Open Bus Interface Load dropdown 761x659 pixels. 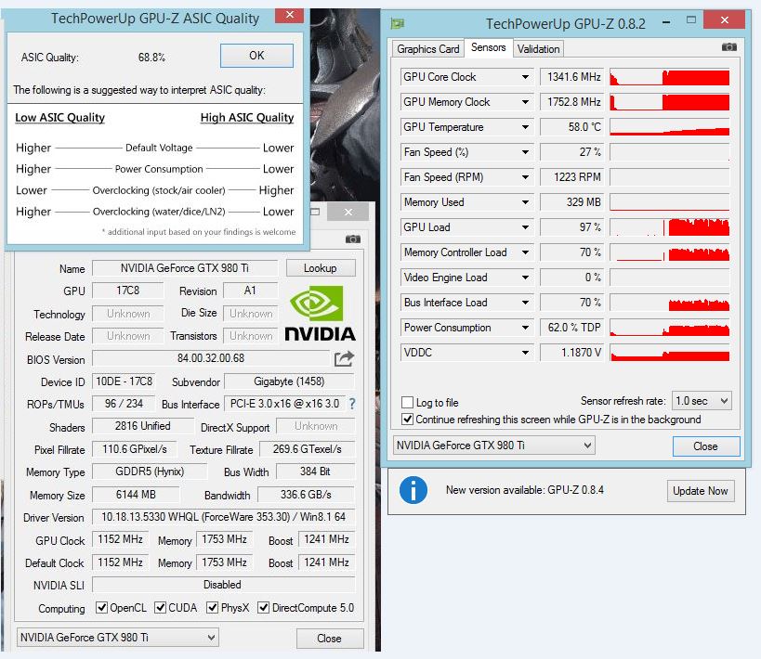(525, 303)
